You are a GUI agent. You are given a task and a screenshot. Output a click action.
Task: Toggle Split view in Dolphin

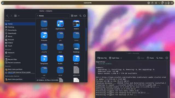(74, 16)
